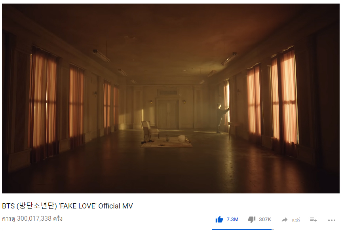Click the hanging ceiling light at upper left
Image resolution: width=342 pixels, height=231 pixels.
[x=101, y=55]
